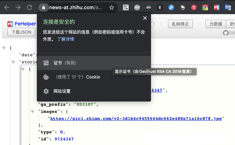The image size is (235, 145).
Task: Open the link ending in 4347
Action: pyautogui.click(x=157, y=90)
